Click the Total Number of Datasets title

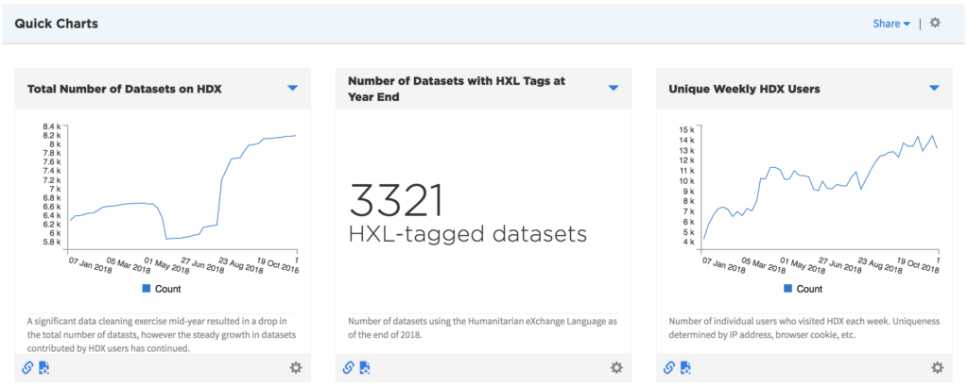click(x=125, y=89)
